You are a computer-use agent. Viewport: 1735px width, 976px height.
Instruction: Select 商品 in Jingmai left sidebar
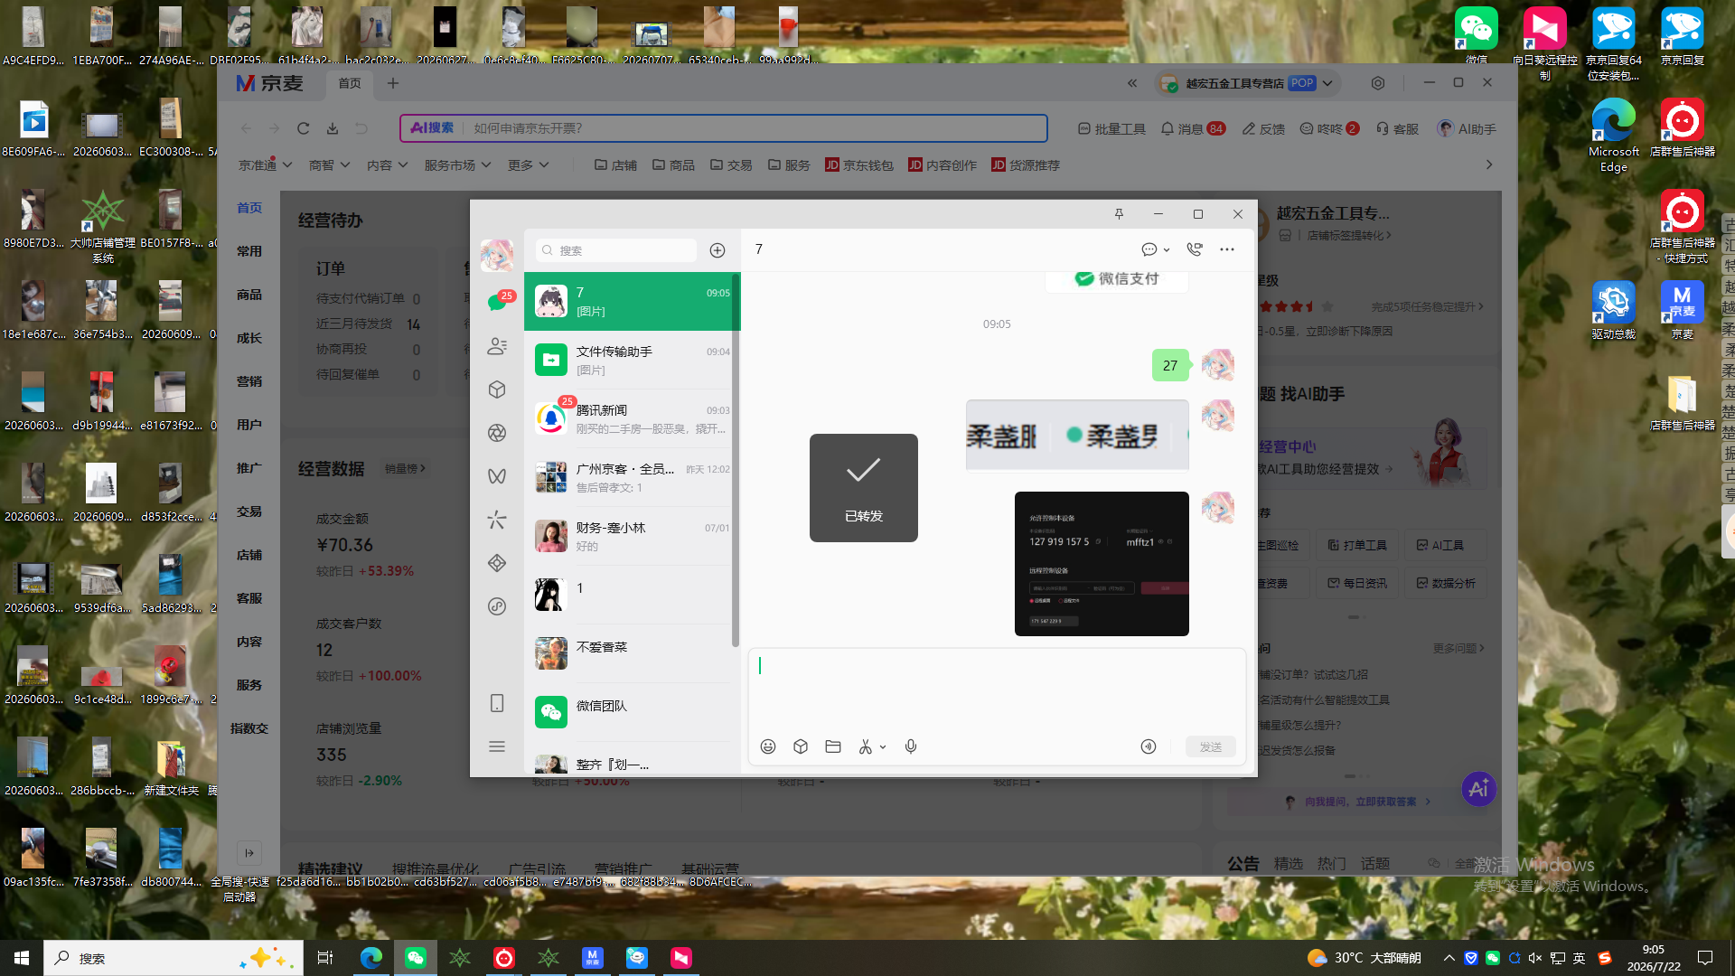click(x=249, y=295)
